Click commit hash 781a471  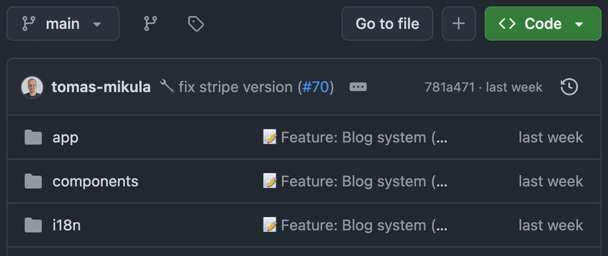449,87
